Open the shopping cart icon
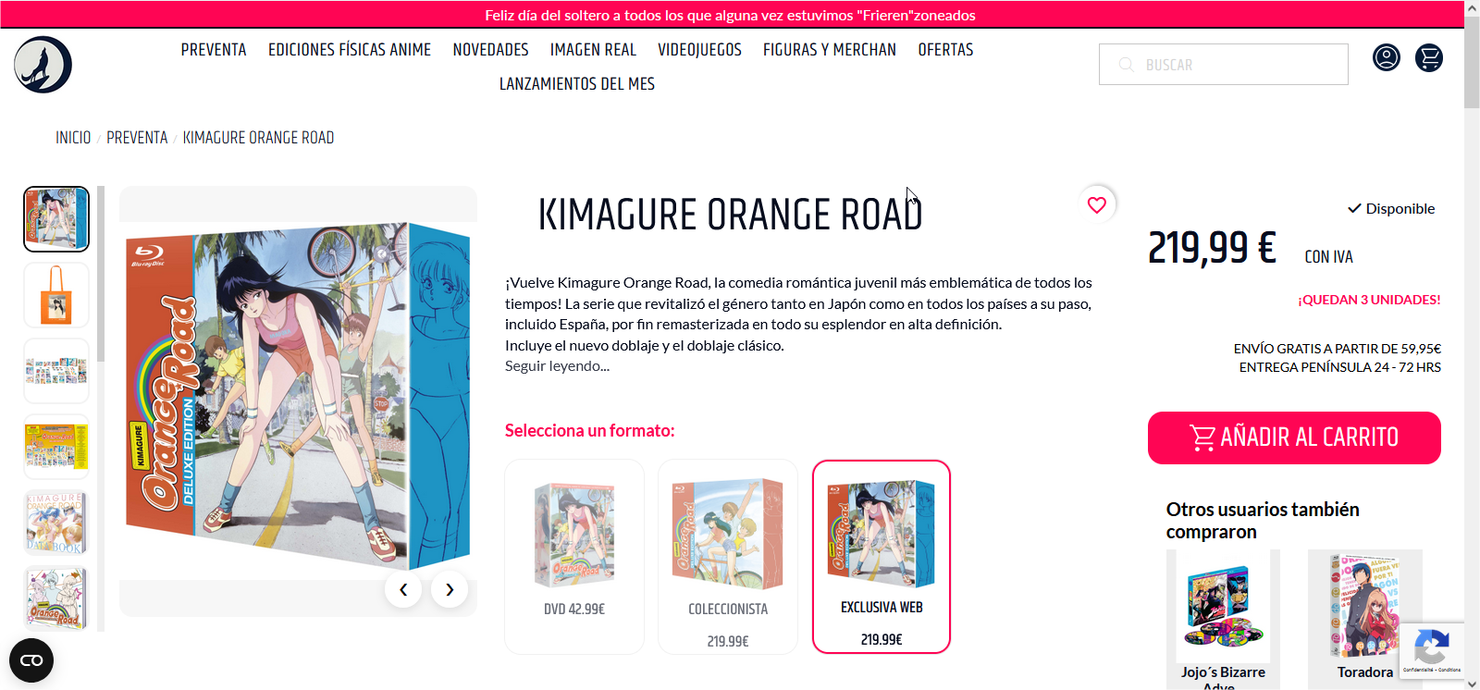This screenshot has width=1480, height=690. [x=1429, y=57]
